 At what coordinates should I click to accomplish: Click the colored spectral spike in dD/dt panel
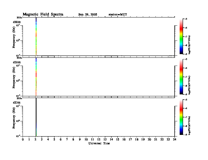(x=36, y=77)
